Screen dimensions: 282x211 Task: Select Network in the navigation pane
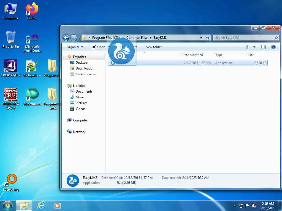click(x=79, y=132)
